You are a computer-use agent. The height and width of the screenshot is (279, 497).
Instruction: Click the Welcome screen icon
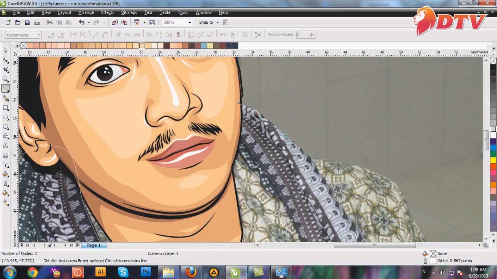tap(152, 22)
